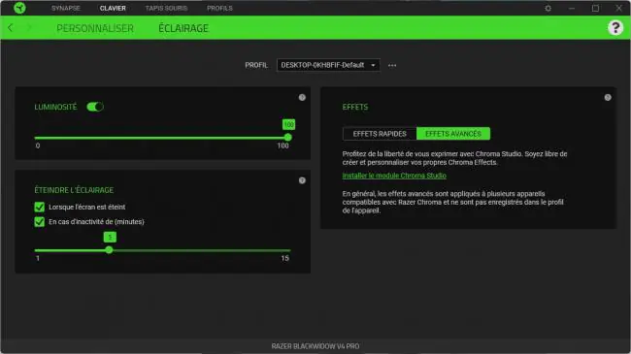Click the inactivity minutes slider handle

pos(109,250)
